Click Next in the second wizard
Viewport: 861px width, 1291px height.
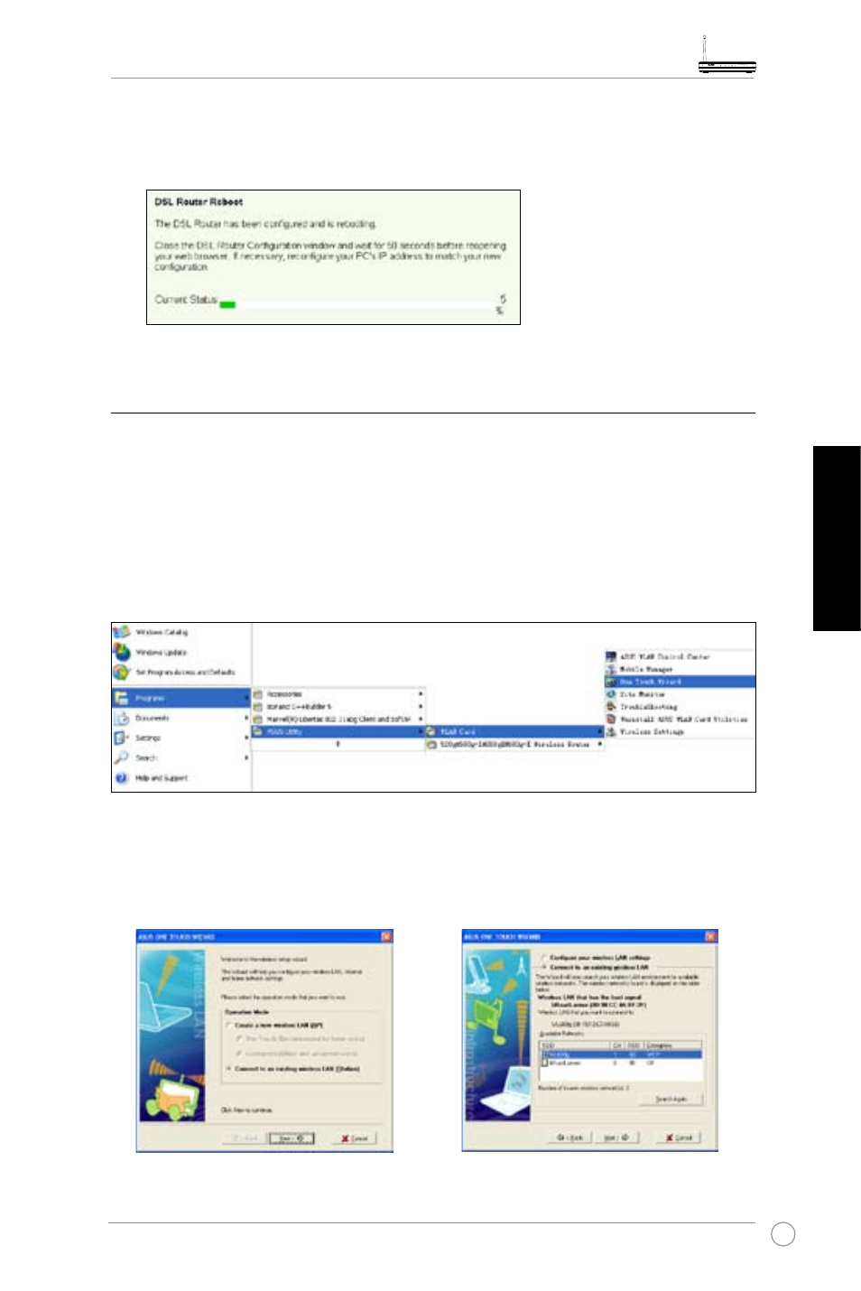(616, 1138)
